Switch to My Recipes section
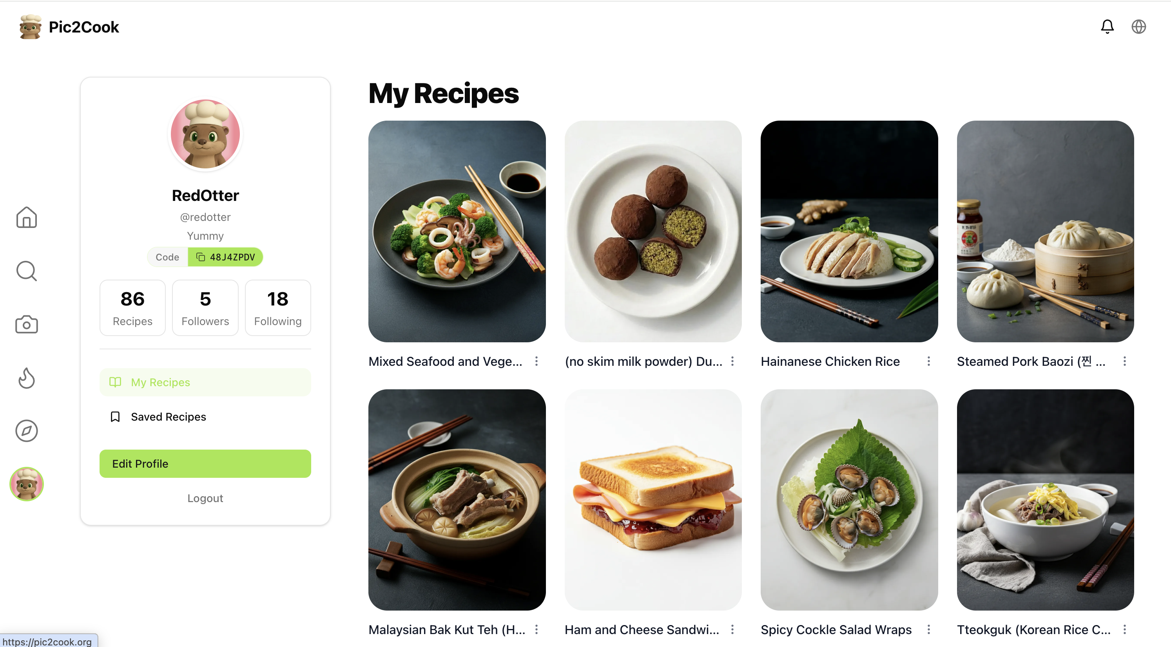Viewport: 1171px width, 647px height. pyautogui.click(x=205, y=382)
